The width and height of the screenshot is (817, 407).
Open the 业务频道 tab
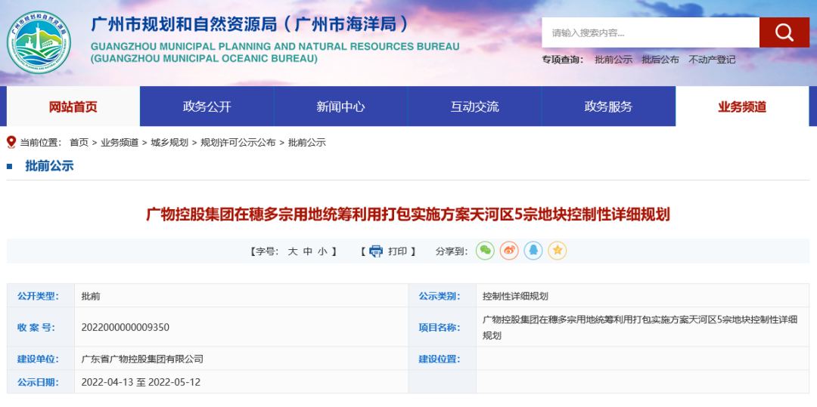coord(743,106)
